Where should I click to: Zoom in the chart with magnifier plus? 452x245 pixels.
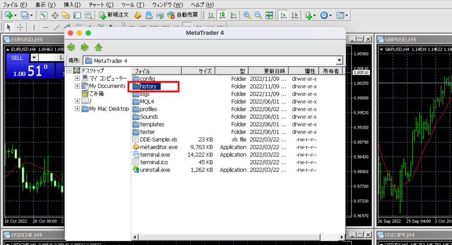[x=246, y=15]
